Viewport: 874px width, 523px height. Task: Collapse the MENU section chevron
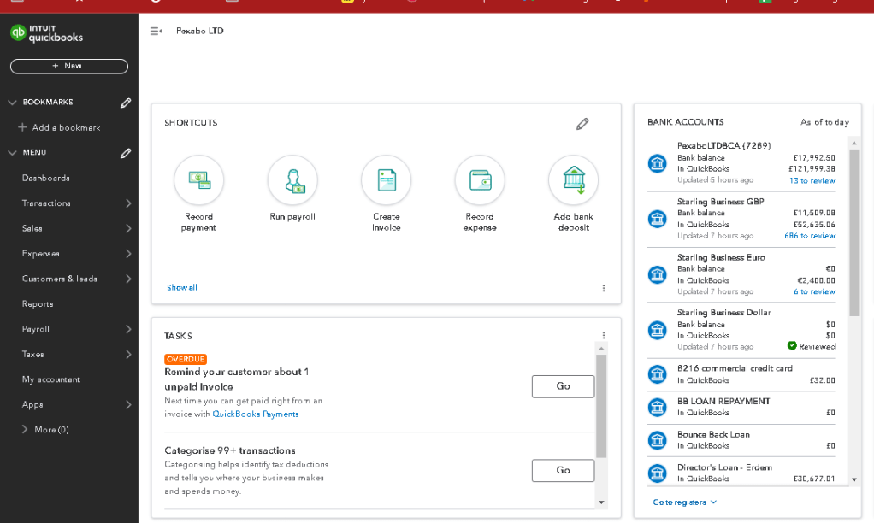click(12, 153)
